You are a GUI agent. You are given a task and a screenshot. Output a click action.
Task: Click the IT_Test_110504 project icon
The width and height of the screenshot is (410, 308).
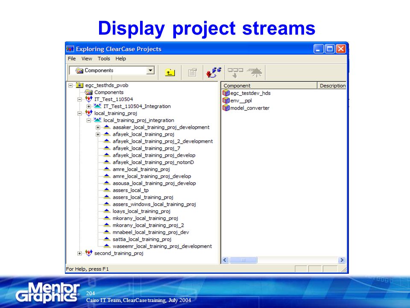tap(89, 99)
